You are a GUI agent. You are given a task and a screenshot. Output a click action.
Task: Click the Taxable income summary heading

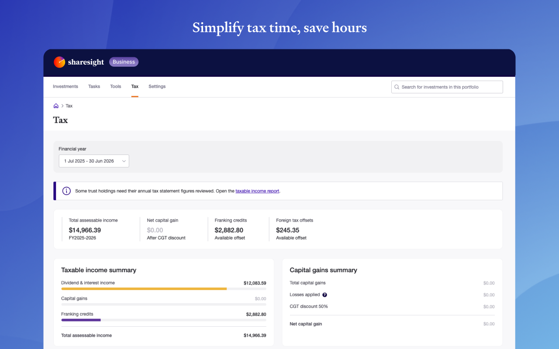pos(99,270)
